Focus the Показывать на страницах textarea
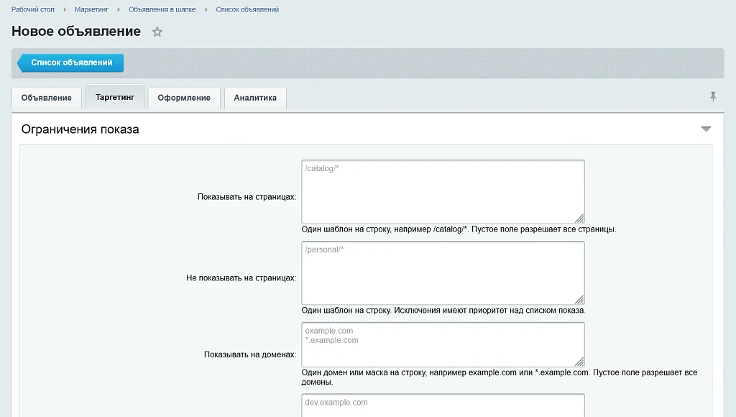The height and width of the screenshot is (417, 736). (443, 191)
